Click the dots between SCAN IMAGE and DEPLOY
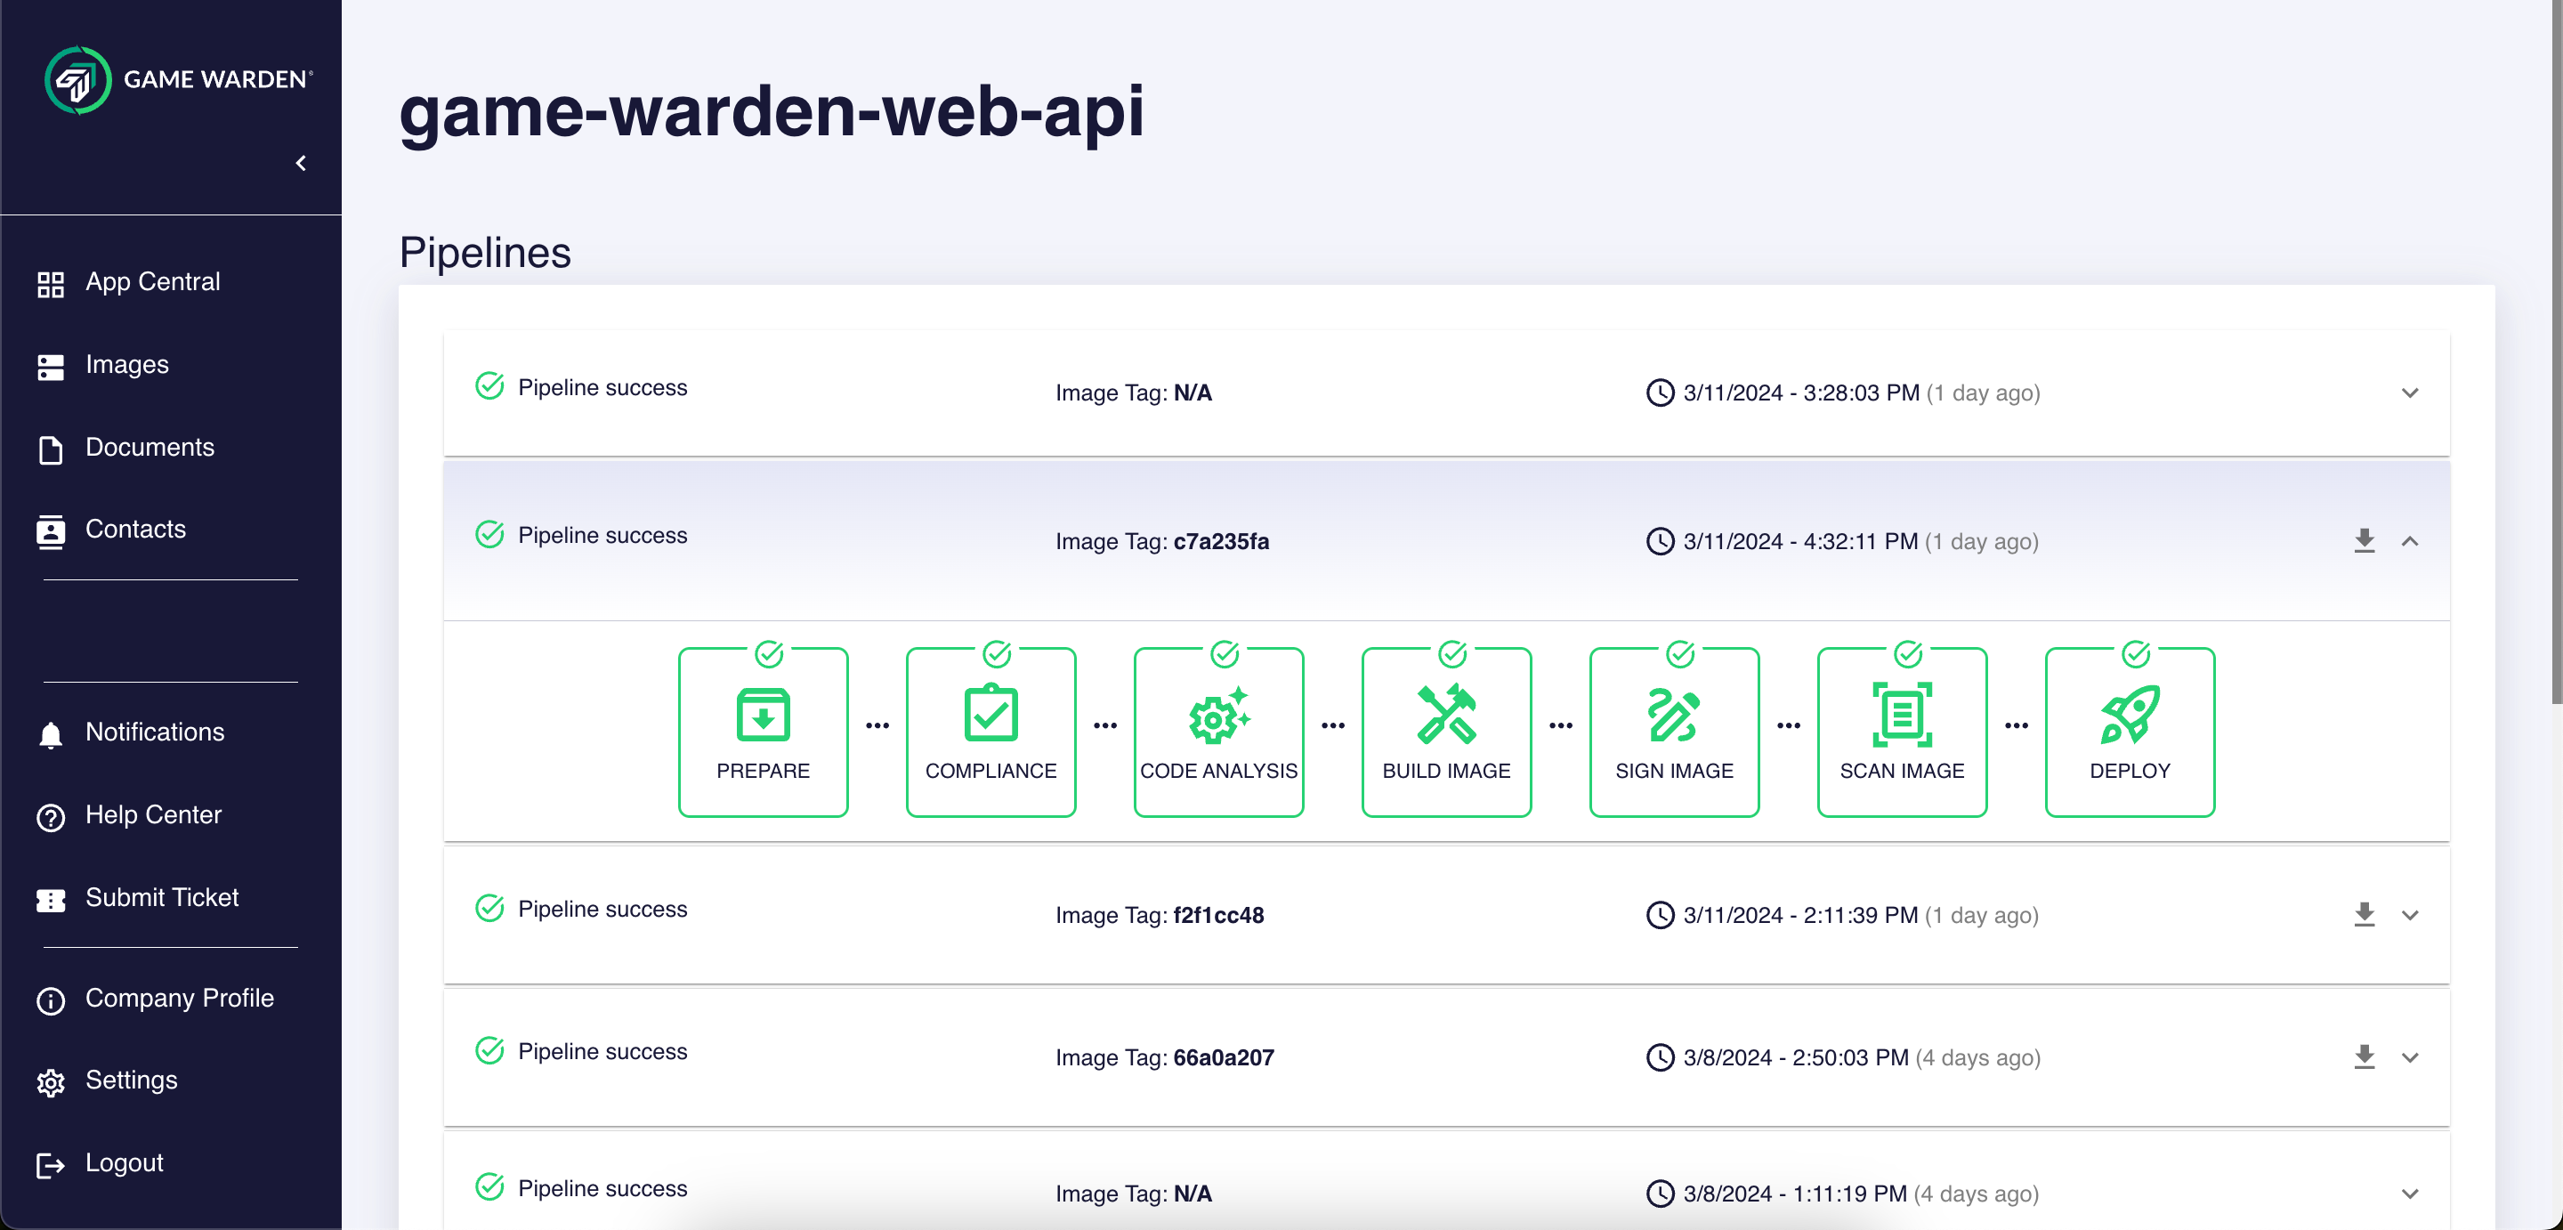 pos(2016,725)
